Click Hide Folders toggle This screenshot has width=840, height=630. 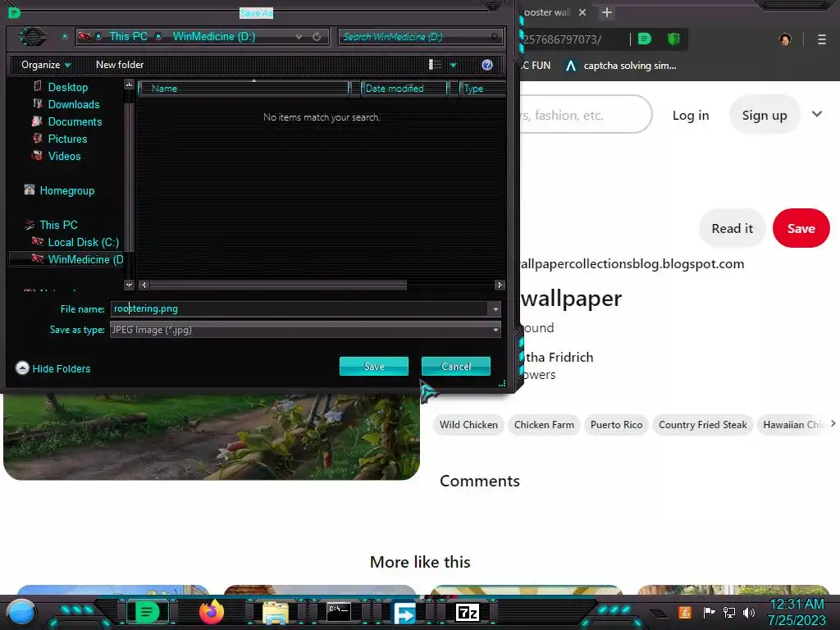pos(53,368)
